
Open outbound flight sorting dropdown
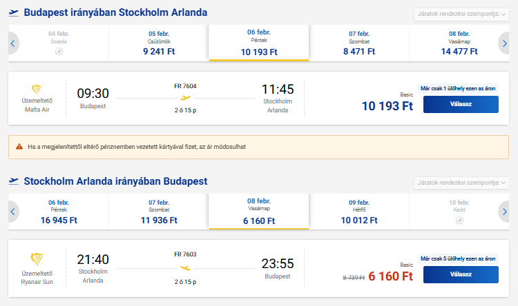pyautogui.click(x=461, y=14)
